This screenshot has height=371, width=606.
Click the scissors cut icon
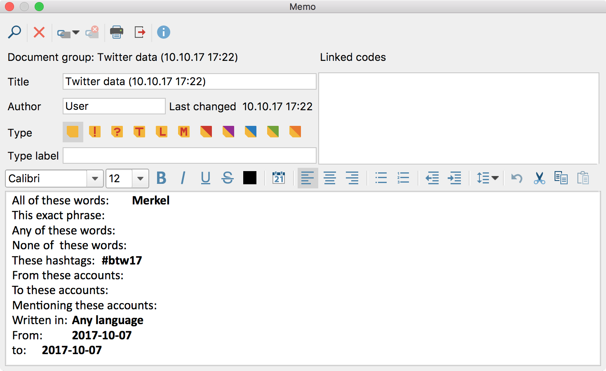click(539, 178)
